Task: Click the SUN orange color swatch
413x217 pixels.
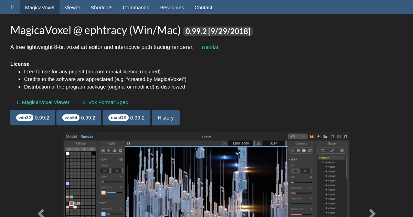Action: pos(103,193)
